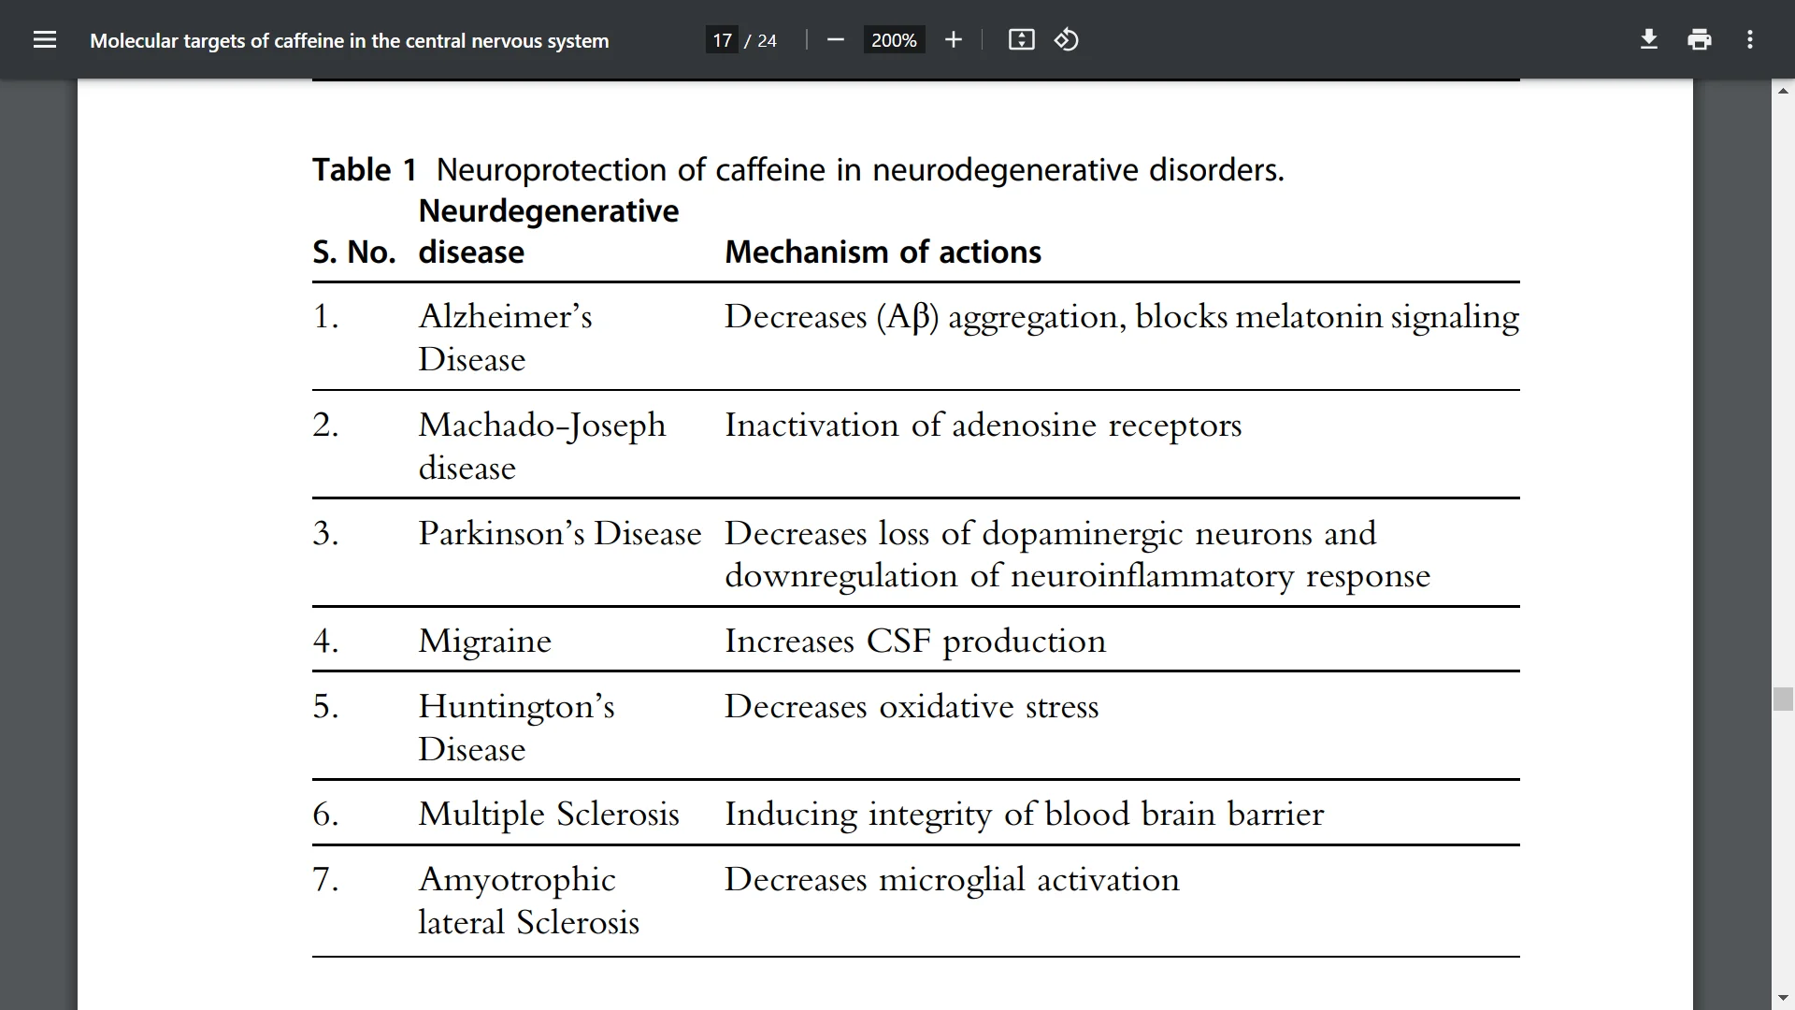This screenshot has width=1795, height=1010.
Task: Click the page number field showing 17
Action: coord(722,40)
